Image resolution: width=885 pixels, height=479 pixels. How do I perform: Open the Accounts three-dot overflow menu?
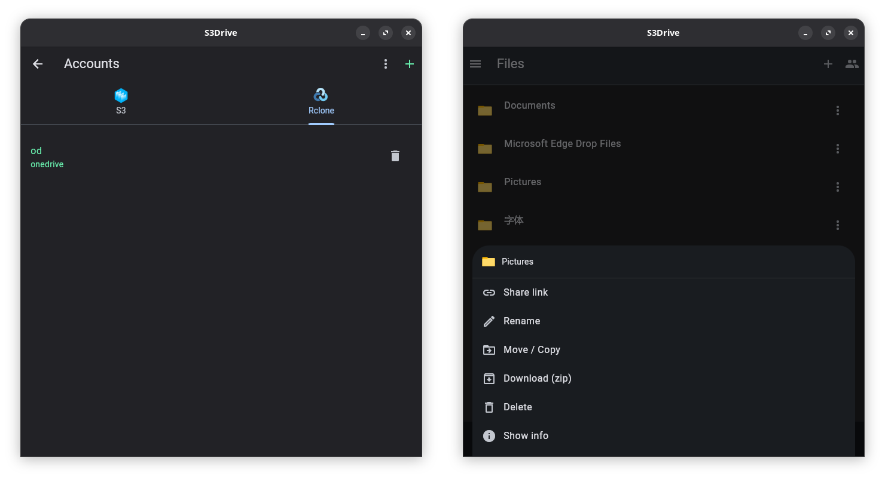click(386, 64)
